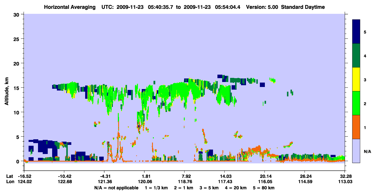Viewport: 383px width, 196px height.
Task: Click the dark blue colorbar segment for 5
Action: [x=356, y=32]
